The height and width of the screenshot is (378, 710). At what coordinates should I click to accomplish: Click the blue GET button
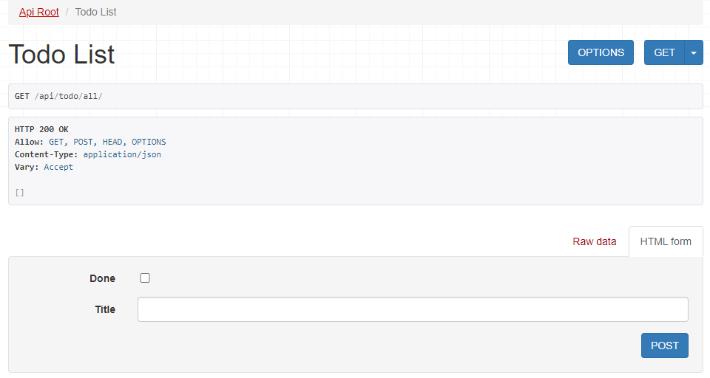[x=664, y=52]
